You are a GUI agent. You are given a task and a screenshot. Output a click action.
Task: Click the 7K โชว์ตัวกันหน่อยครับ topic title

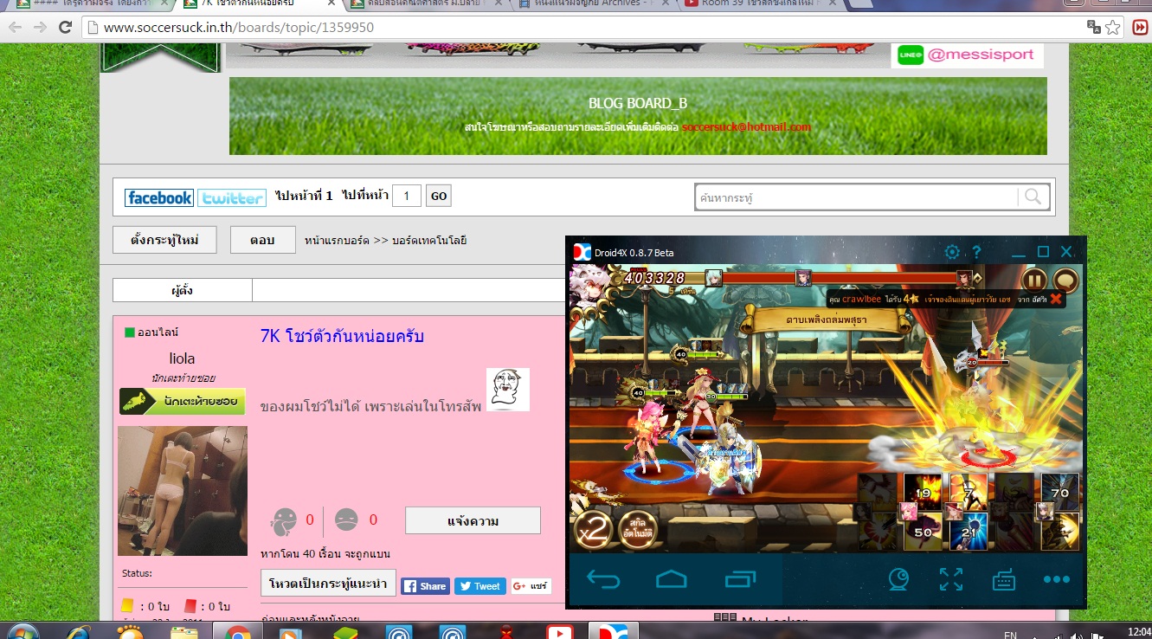coord(343,336)
